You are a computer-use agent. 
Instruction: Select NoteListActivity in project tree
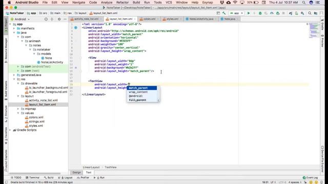point(52,62)
